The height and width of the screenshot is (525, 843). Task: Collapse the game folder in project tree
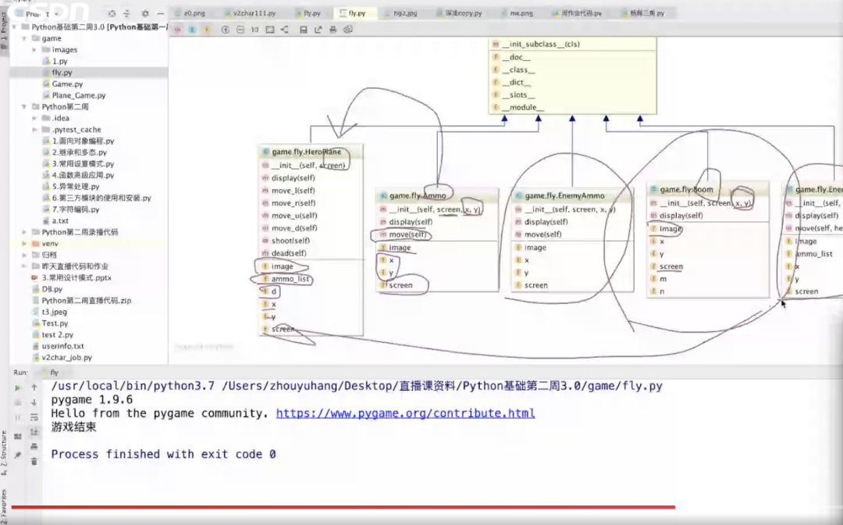pyautogui.click(x=25, y=38)
